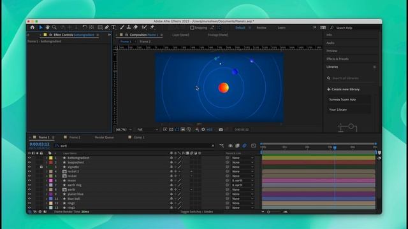Select the Hand tool
Image resolution: width=408 pixels, height=229 pixels.
coord(48,27)
